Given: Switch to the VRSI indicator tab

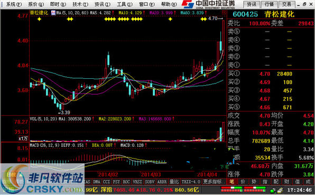Looking at the screenshot, I should click(137, 182).
